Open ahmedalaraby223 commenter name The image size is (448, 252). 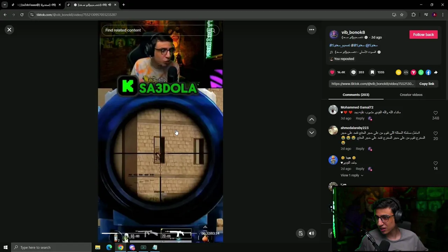click(x=355, y=128)
